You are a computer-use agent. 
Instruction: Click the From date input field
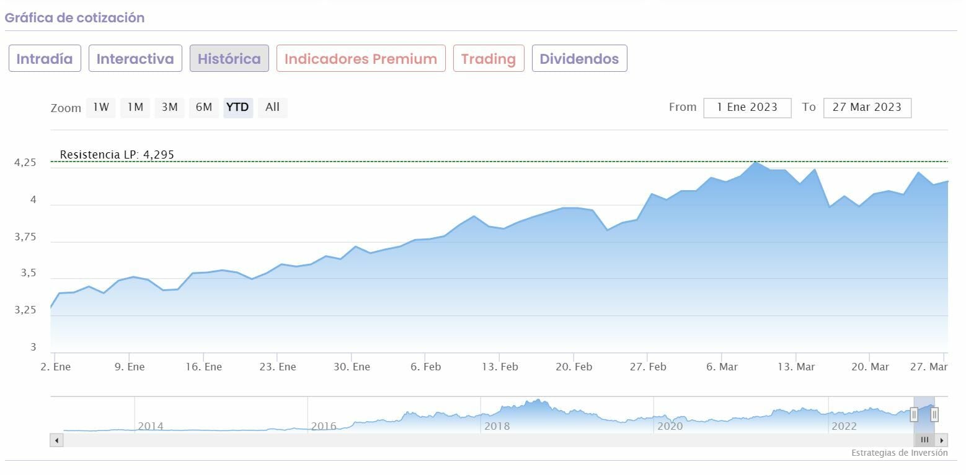tap(747, 107)
